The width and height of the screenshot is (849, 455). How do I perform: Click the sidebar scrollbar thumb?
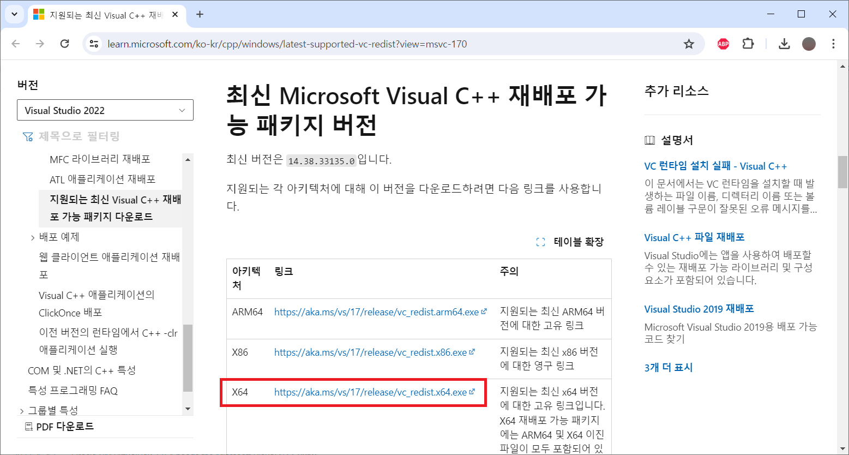pyautogui.click(x=188, y=358)
